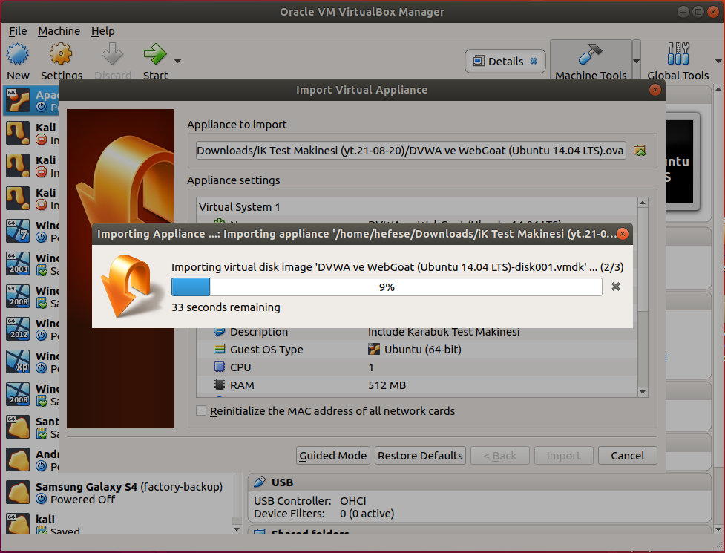Click the 512 MB RAM value

[x=387, y=385]
